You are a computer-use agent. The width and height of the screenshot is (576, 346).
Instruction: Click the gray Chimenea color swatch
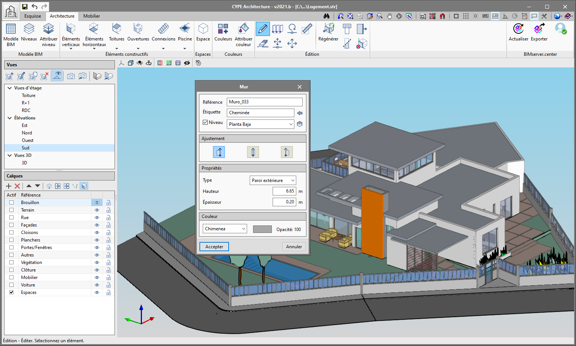(x=262, y=229)
